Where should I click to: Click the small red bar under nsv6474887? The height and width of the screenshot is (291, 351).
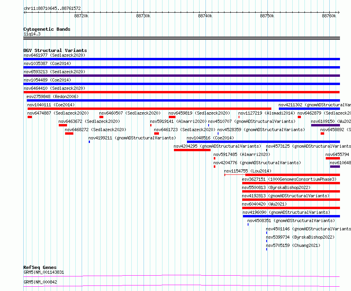point(30,117)
